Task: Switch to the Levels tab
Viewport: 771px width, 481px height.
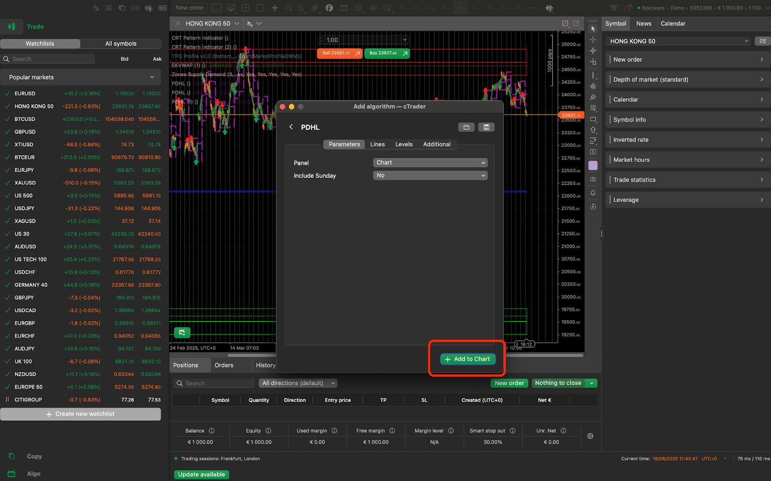Action: point(404,144)
